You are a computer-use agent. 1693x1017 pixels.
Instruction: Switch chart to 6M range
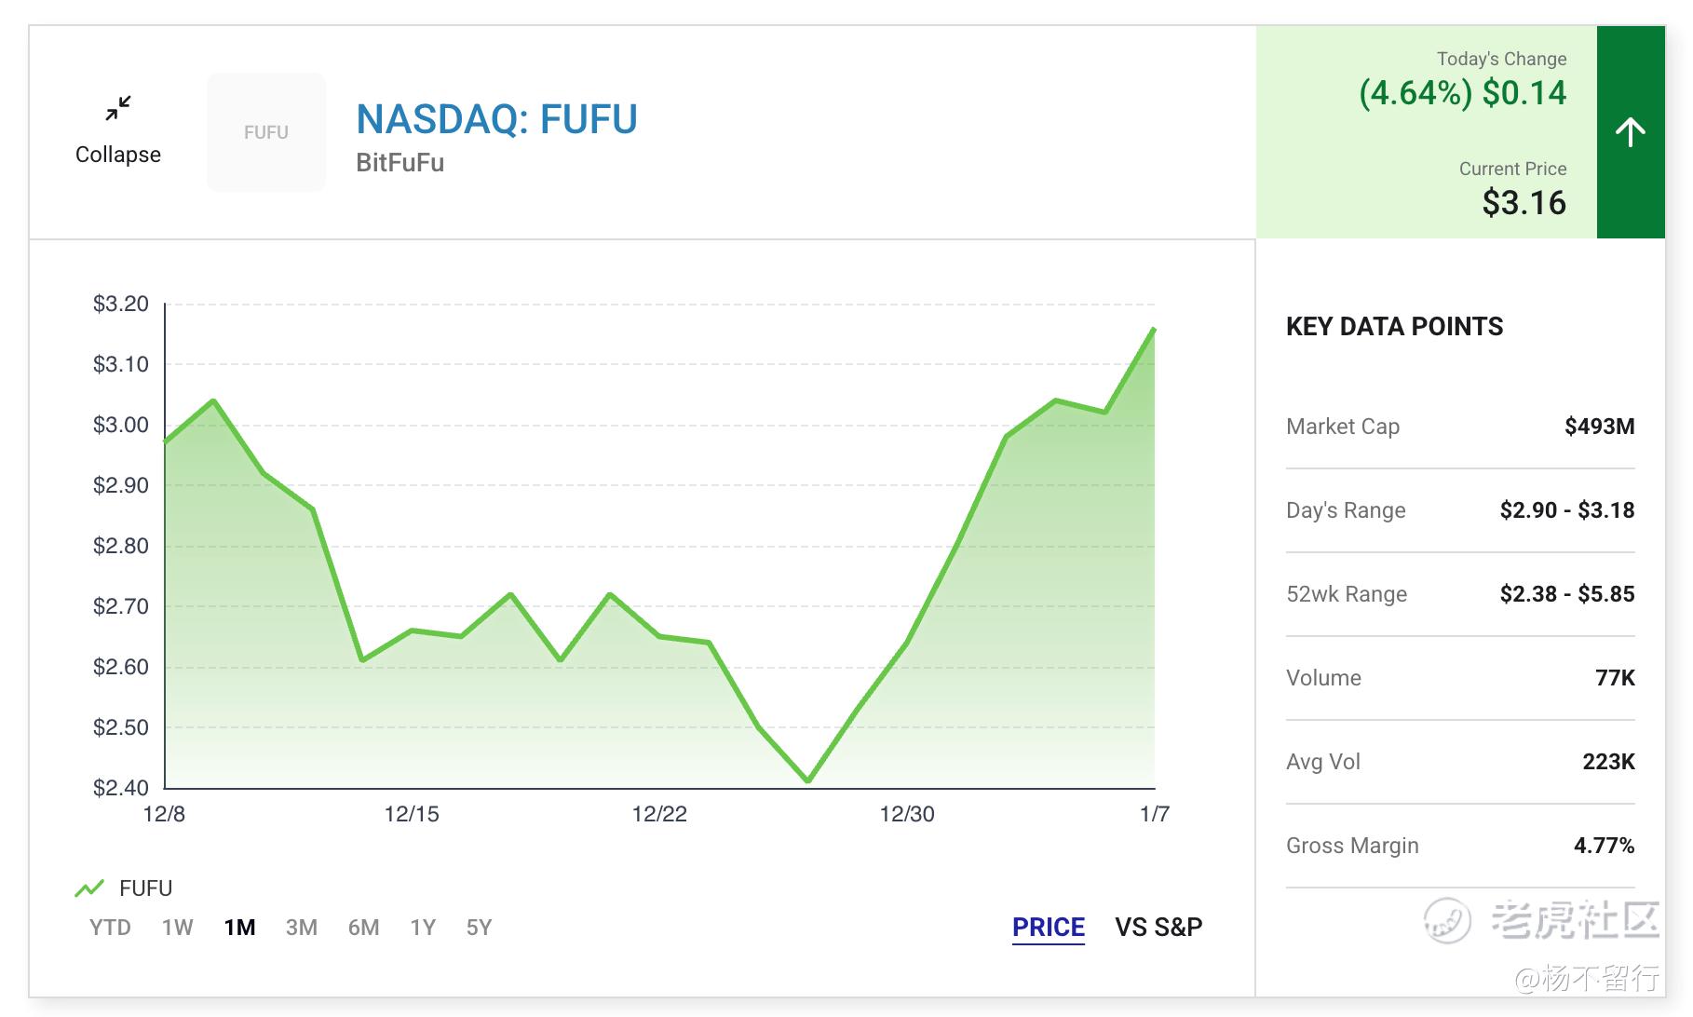363,928
